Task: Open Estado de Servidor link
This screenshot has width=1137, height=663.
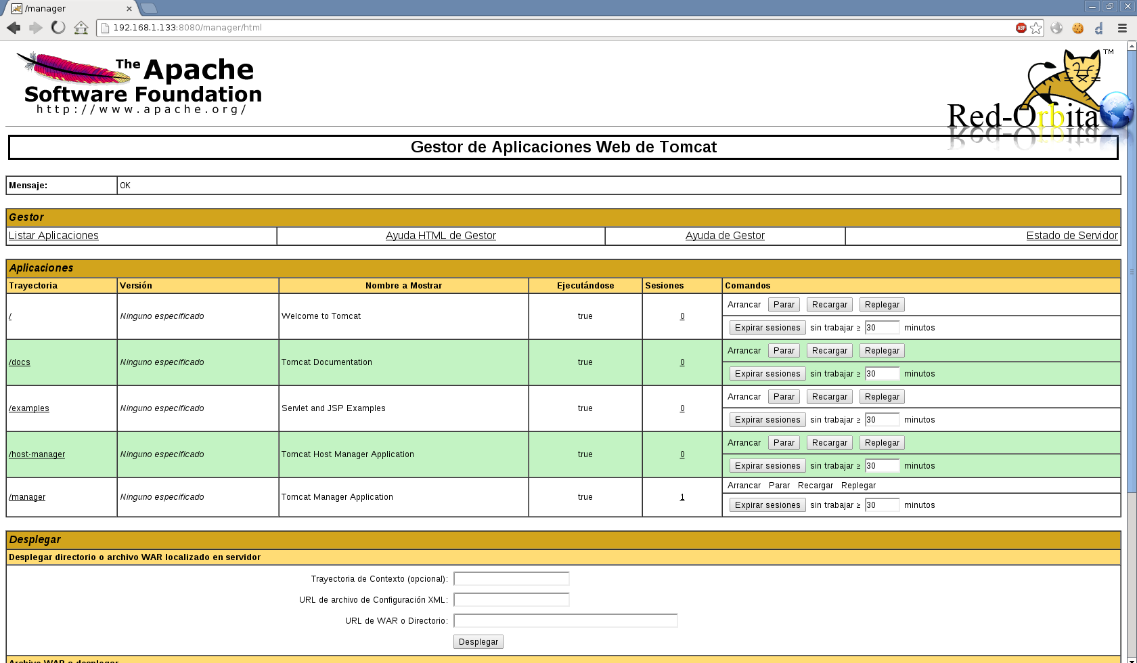Action: coord(1071,236)
